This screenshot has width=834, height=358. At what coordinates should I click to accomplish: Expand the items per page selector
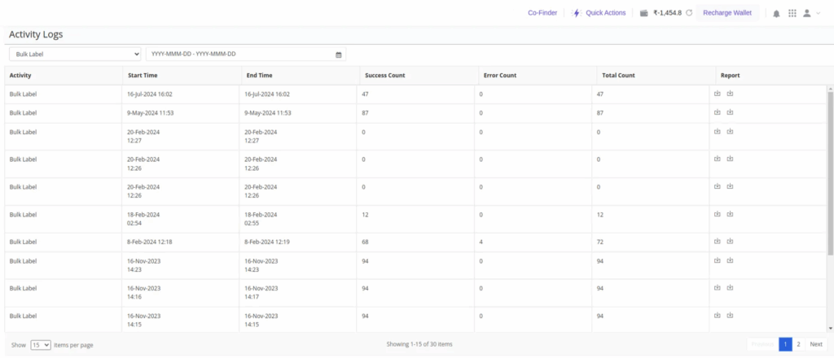click(41, 345)
